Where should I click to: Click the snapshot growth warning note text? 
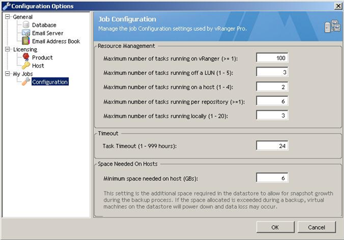tap(218, 200)
